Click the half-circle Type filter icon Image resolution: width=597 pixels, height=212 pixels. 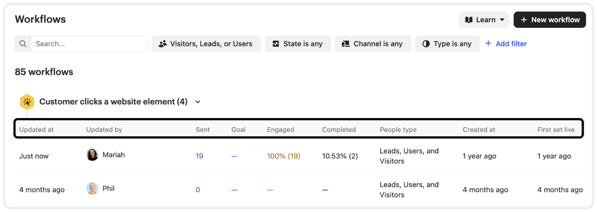coord(426,44)
